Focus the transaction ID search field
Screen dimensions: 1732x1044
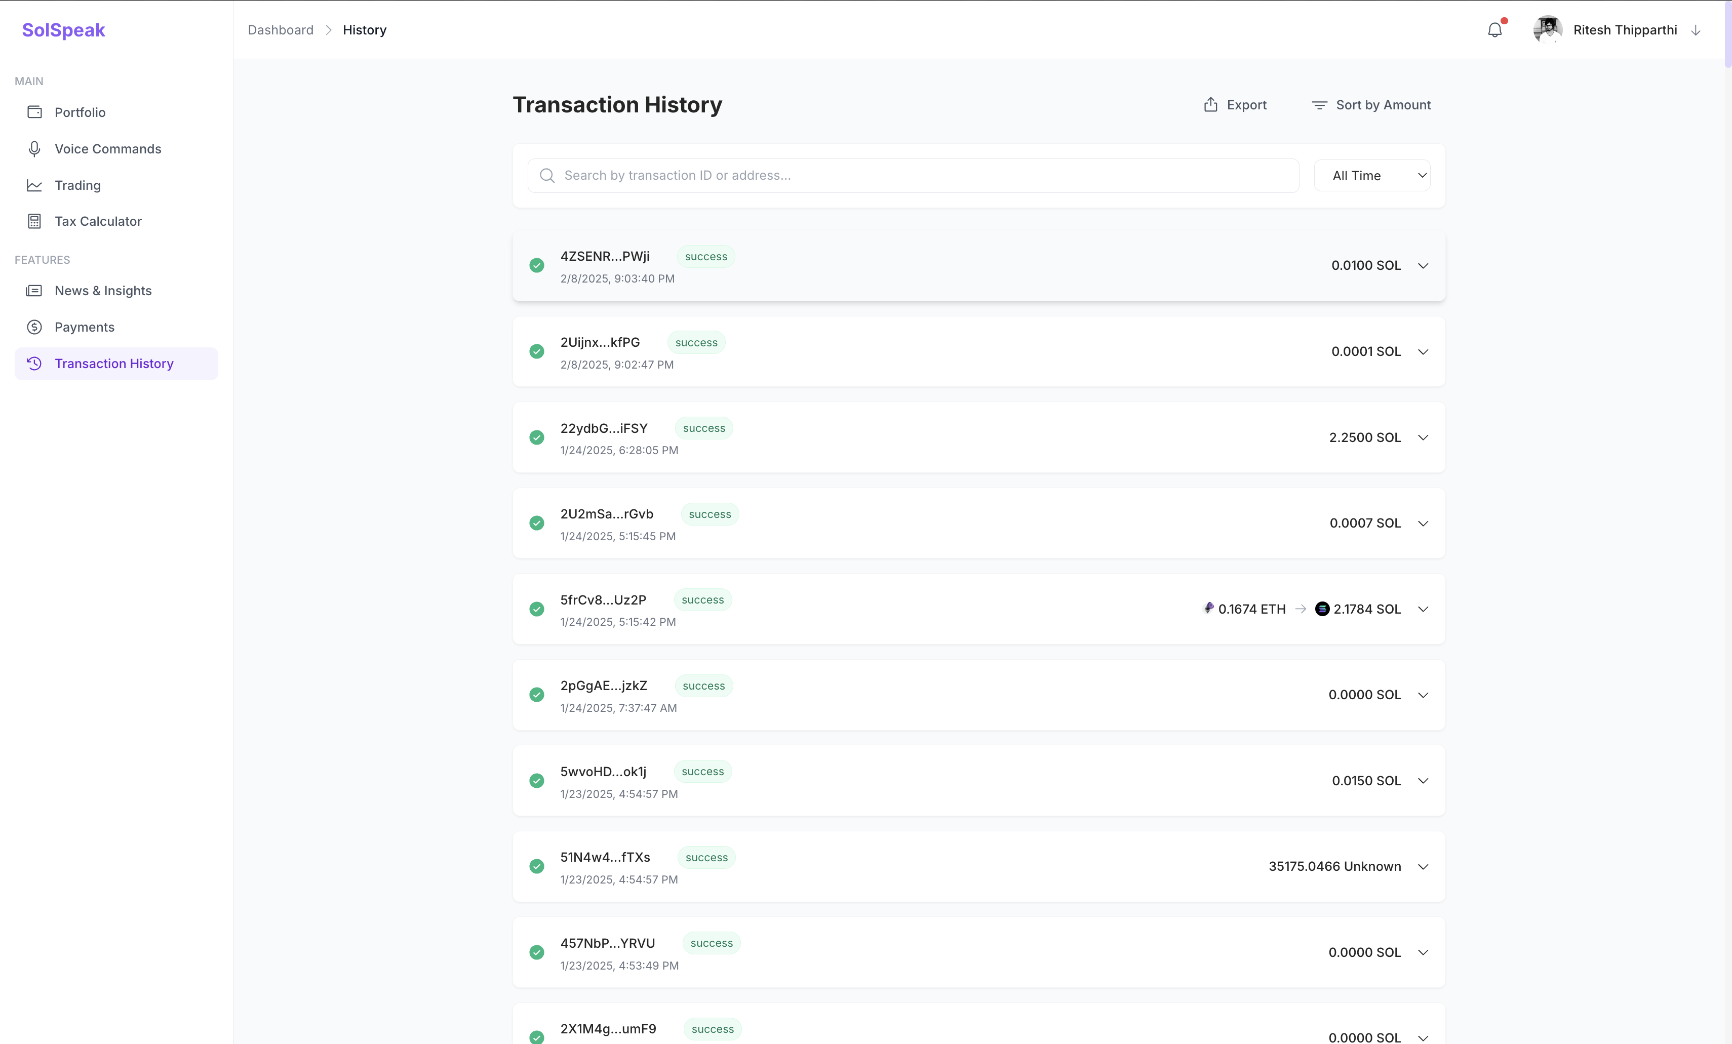(914, 176)
